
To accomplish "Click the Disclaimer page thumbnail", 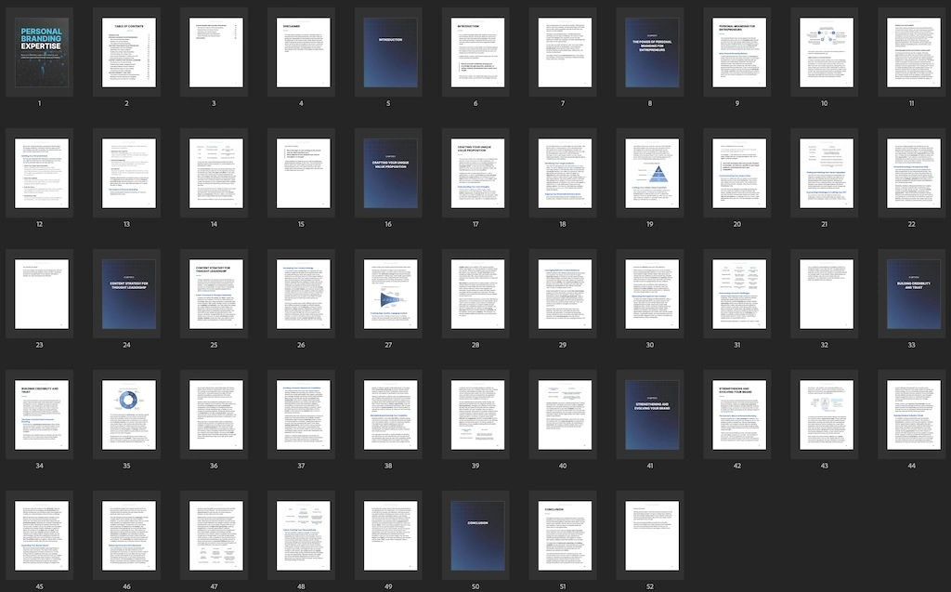I will (x=301, y=53).
